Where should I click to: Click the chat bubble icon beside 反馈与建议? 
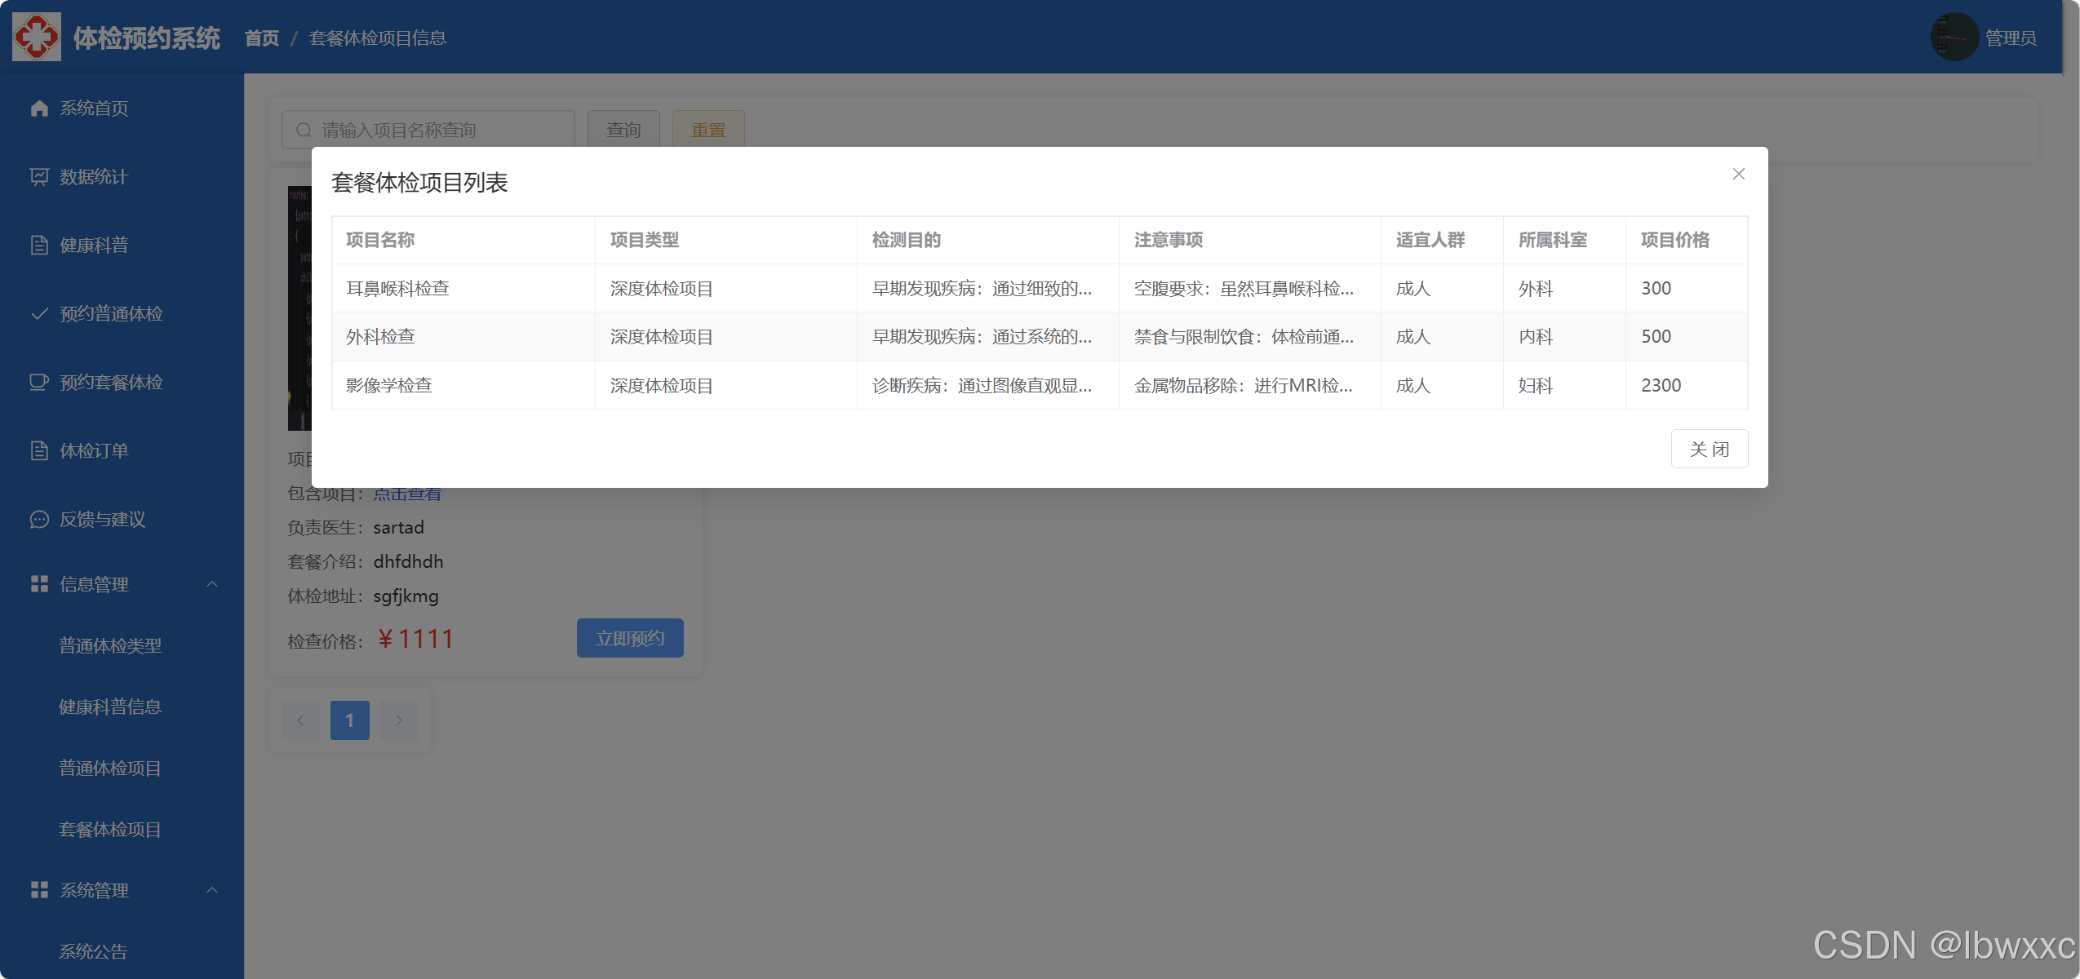click(x=39, y=520)
